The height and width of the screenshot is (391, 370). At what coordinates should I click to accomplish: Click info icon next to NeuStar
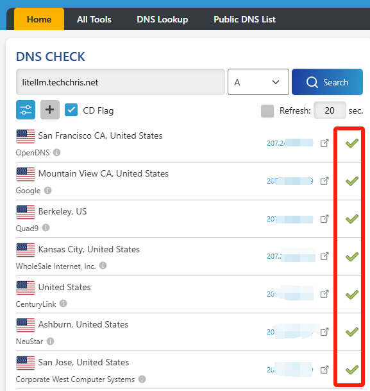click(x=50, y=341)
